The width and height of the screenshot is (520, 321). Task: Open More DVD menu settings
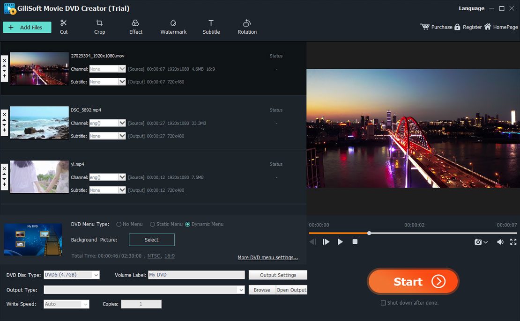[x=267, y=257]
